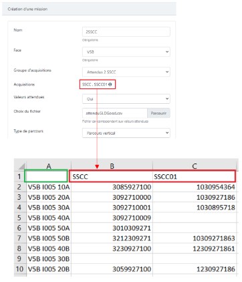Viewport: 242px width, 282px height.
Task: Click cell value 3059927100
Action: (x=112, y=269)
